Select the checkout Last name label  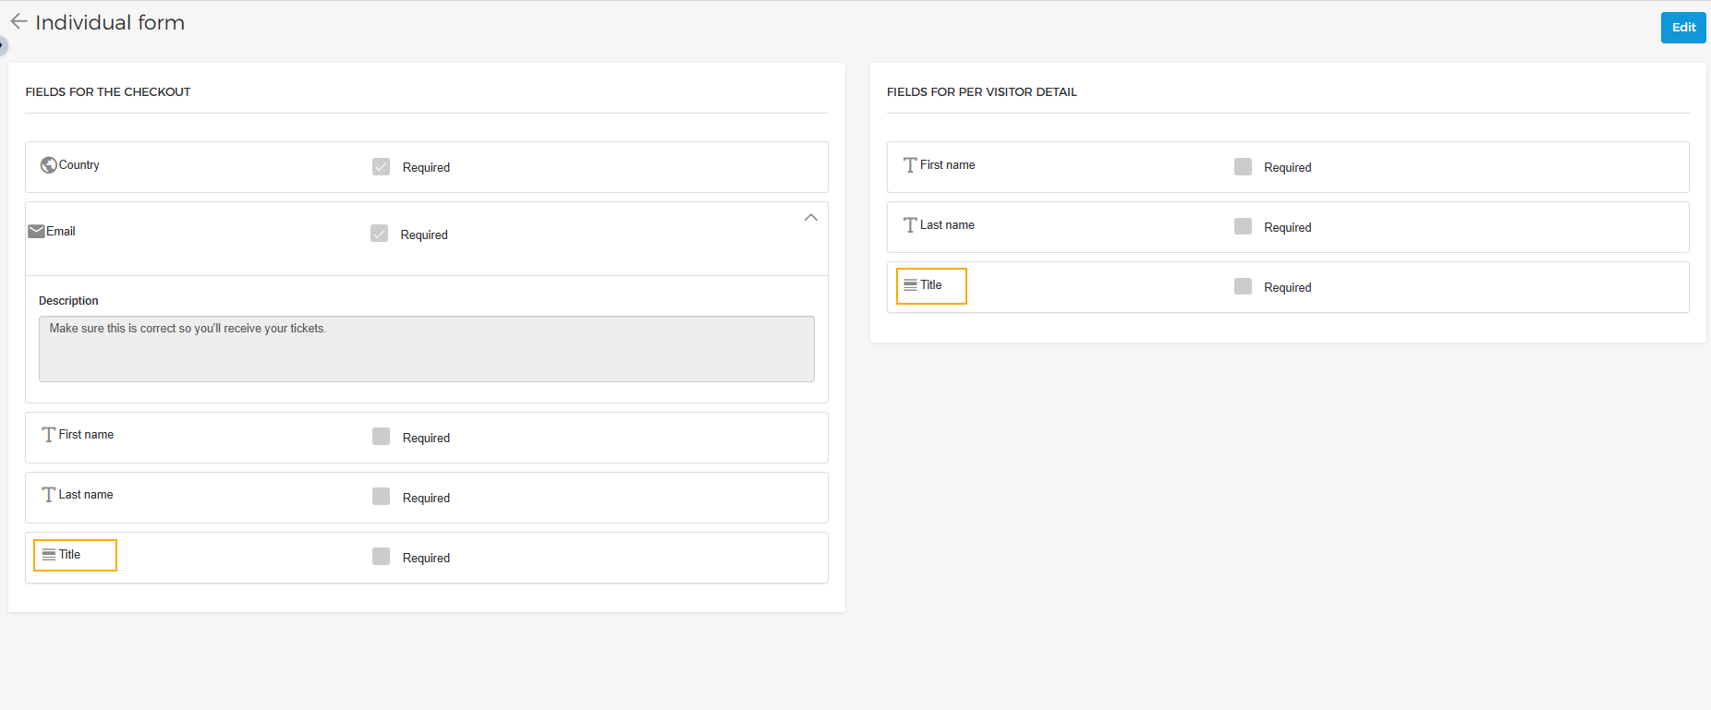pyautogui.click(x=86, y=495)
